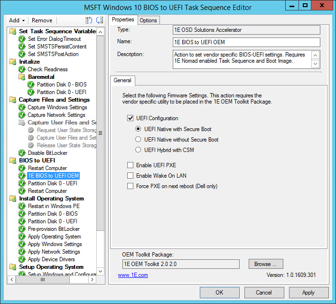Uncheck the UEFI Configuration checkbox
Screen dimensions: 336x304
(131, 118)
